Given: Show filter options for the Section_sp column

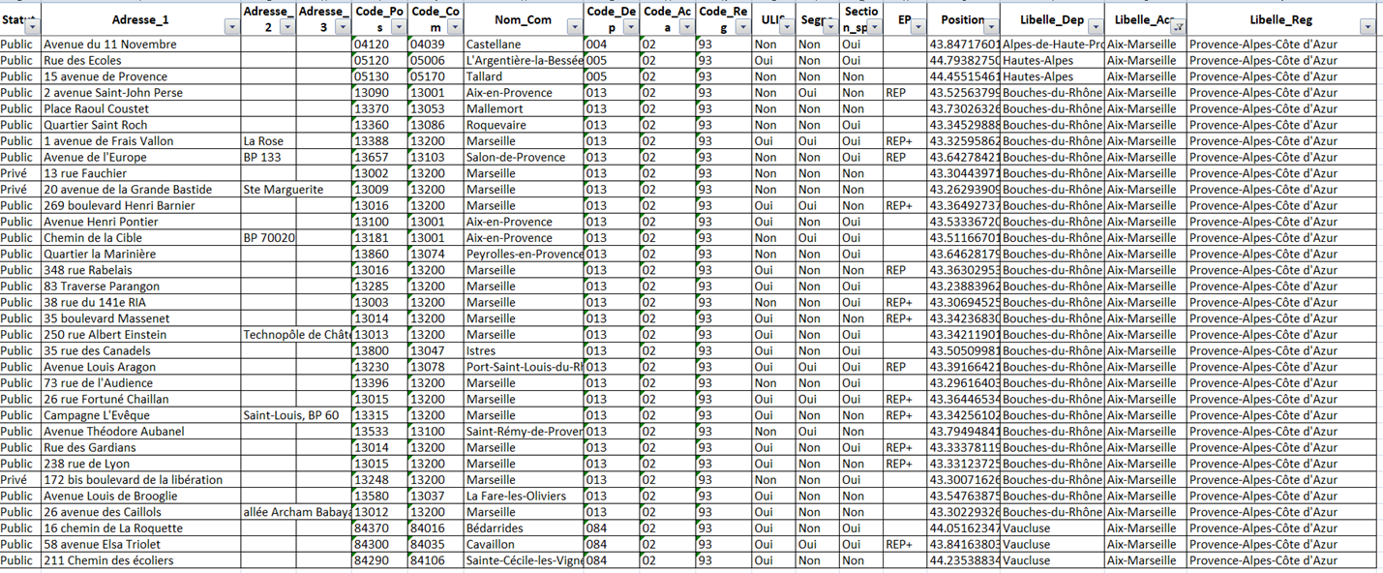Looking at the screenshot, I should click(x=874, y=28).
